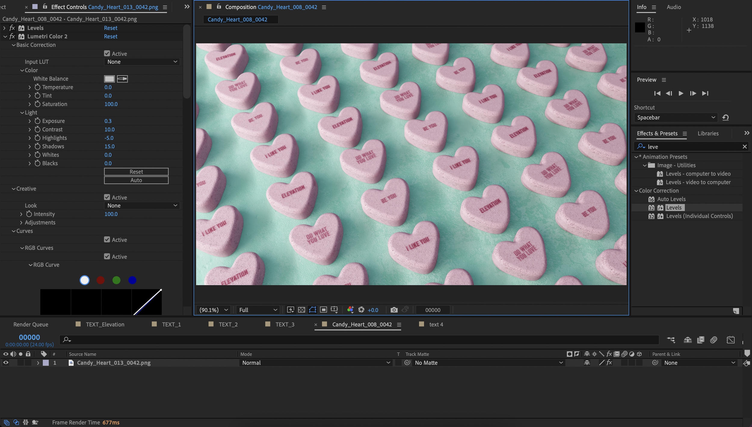Open the Show Channel color management icon
This screenshot has width=752, height=427.
pyautogui.click(x=350, y=310)
